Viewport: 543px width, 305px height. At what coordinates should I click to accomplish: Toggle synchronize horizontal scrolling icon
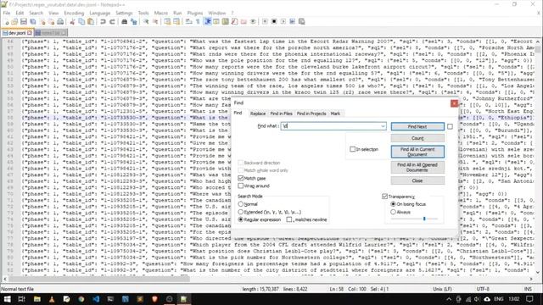(x=176, y=22)
